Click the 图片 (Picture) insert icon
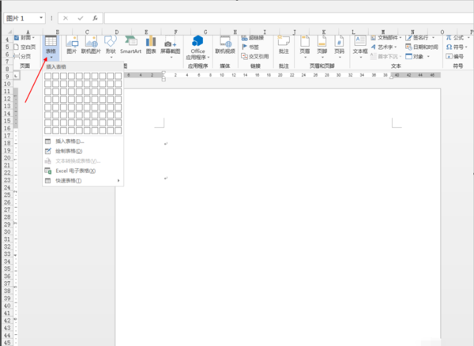This screenshot has height=346, width=474. [x=72, y=45]
